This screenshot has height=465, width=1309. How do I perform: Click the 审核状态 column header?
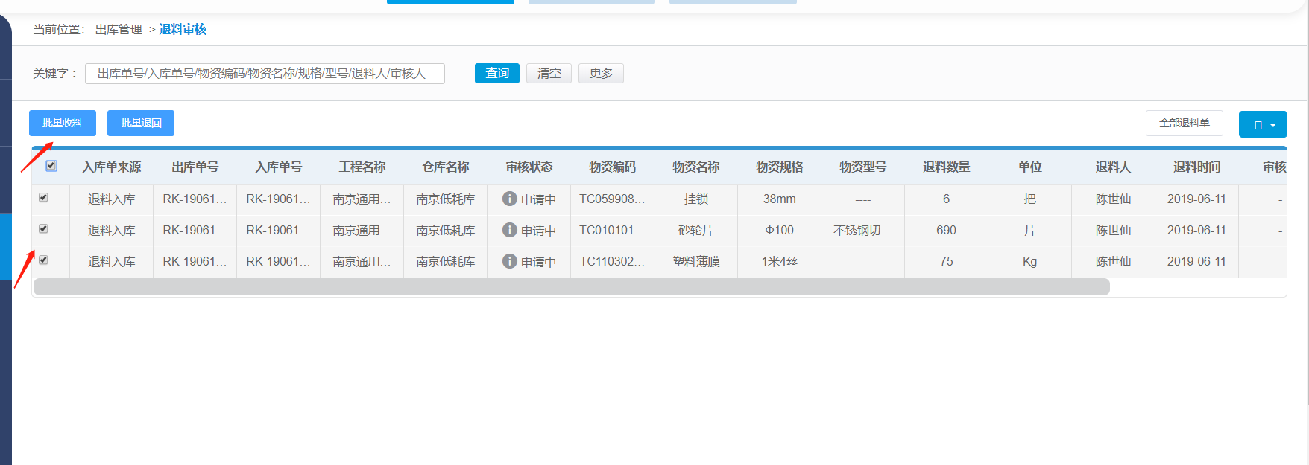(529, 167)
